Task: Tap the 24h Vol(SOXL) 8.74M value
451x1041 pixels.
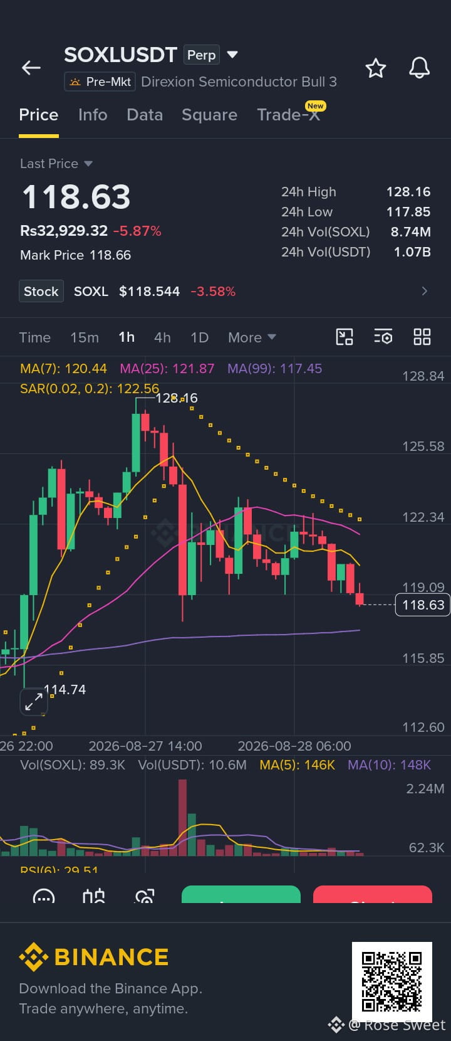Action: (x=410, y=231)
